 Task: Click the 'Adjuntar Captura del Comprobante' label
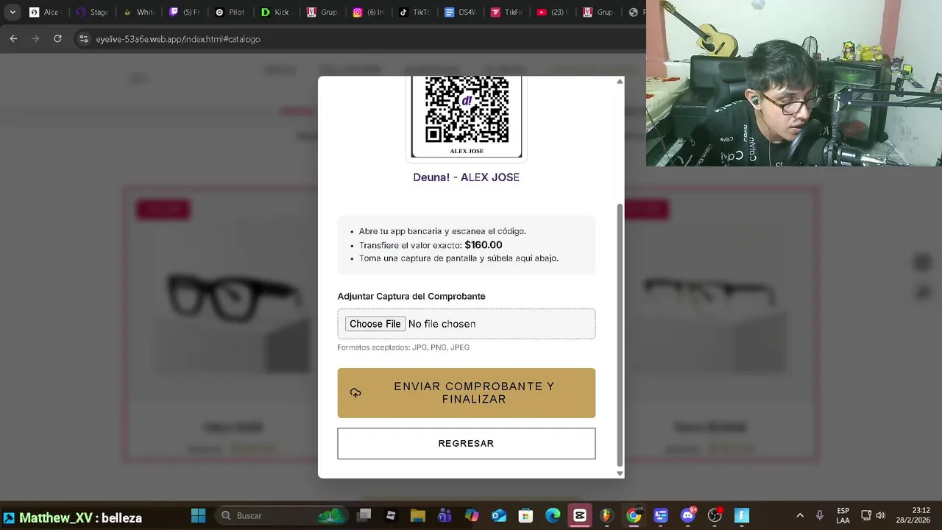(x=411, y=297)
